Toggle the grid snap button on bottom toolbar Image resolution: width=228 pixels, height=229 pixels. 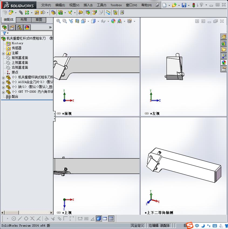click(86, 219)
